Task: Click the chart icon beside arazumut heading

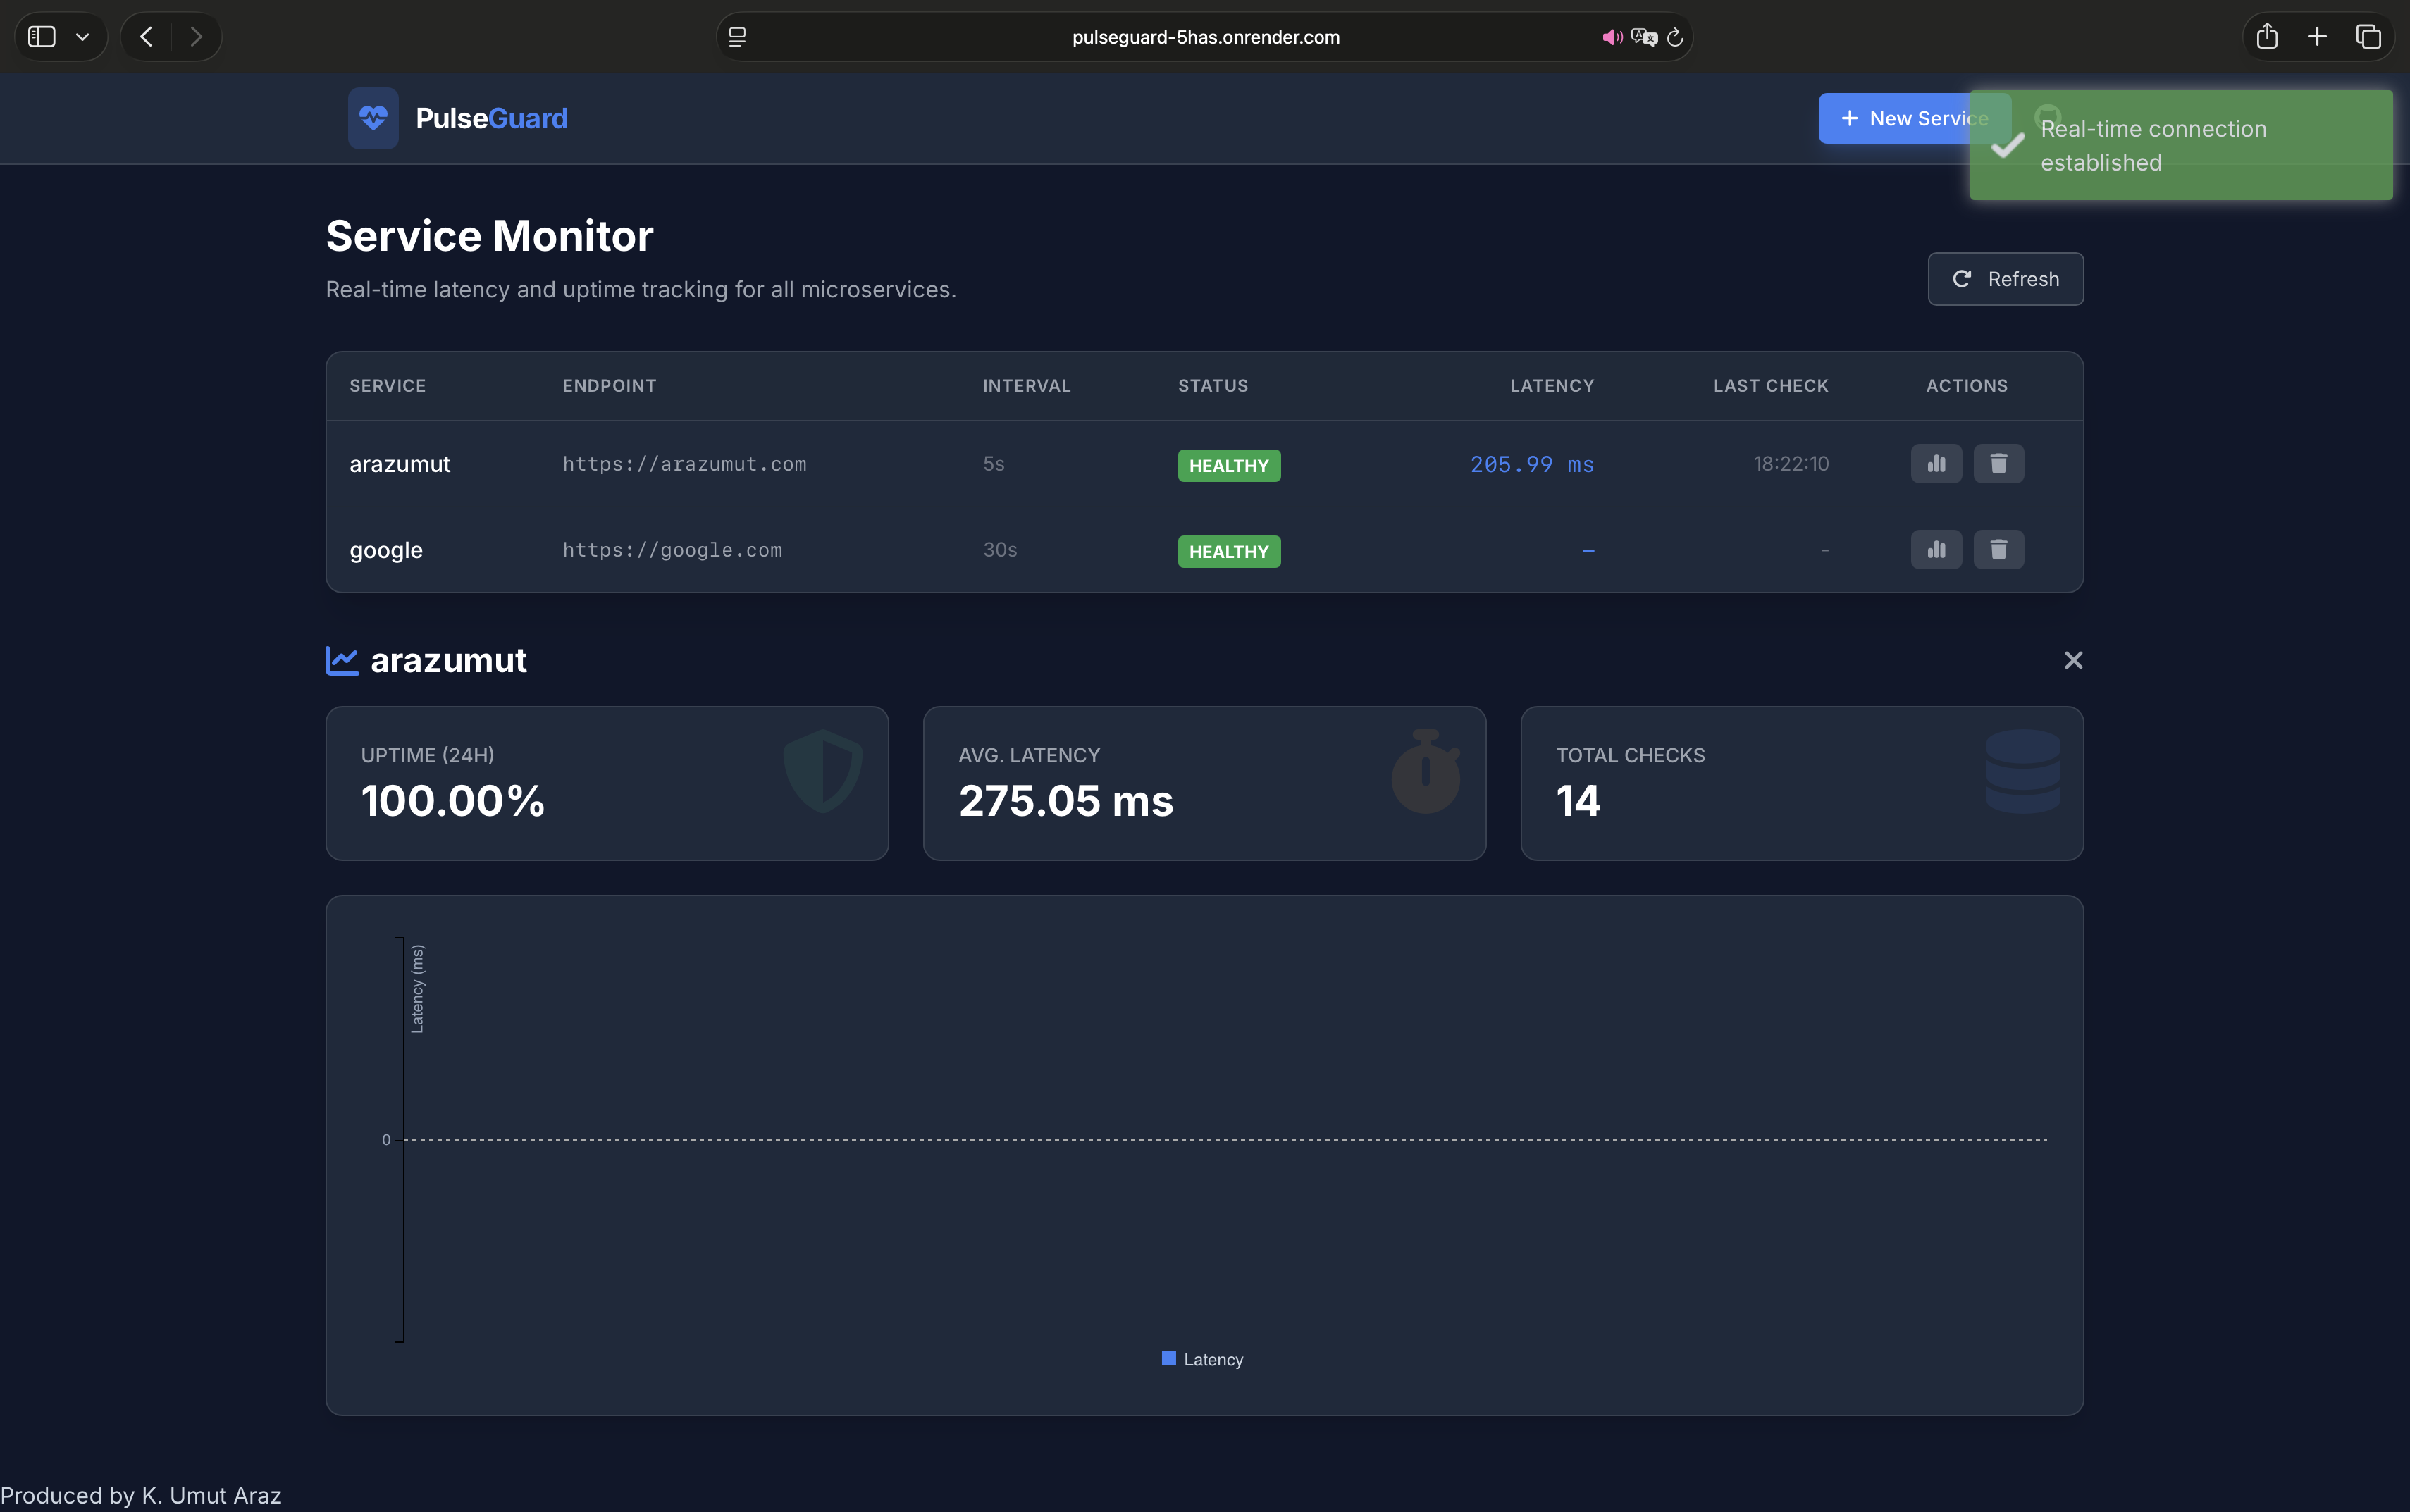Action: click(x=342, y=659)
